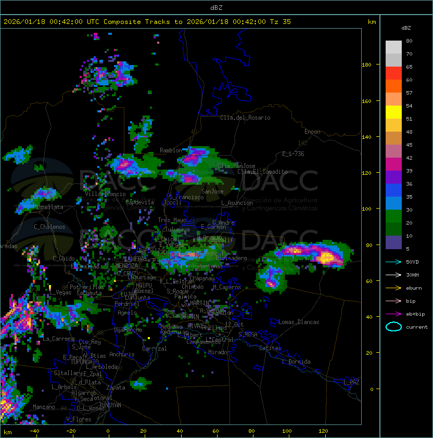
Task: Click the 'dBZ' heading above the color scale
Action: click(406, 28)
